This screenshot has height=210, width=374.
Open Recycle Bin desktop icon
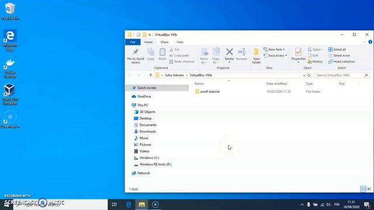(10, 11)
